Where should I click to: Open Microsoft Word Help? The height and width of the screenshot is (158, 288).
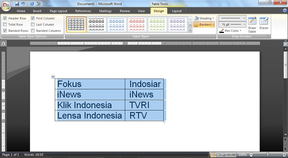(285, 11)
